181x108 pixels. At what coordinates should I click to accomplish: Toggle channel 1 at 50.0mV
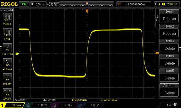coord(12,105)
